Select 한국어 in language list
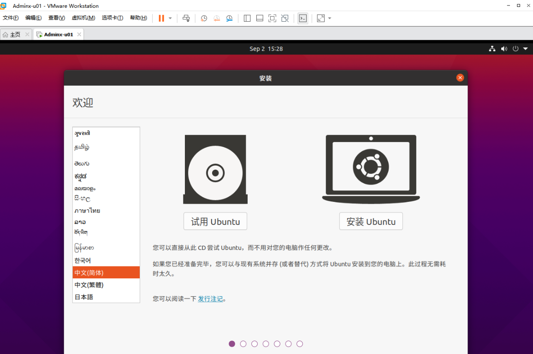This screenshot has height=354, width=533. [x=106, y=260]
